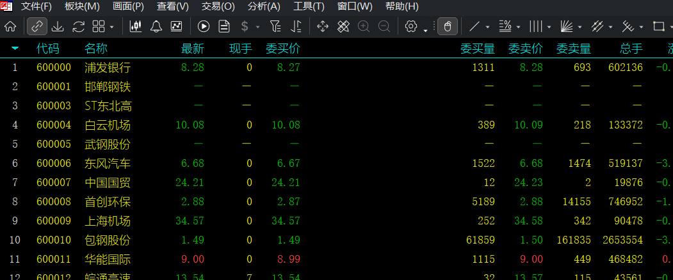
Task: Open the candlestick chart icon
Action: pos(136,27)
